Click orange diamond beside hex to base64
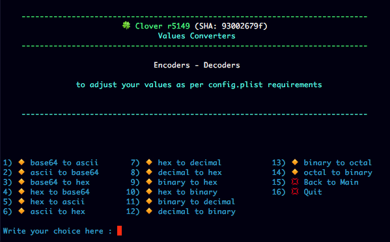 click(x=21, y=191)
